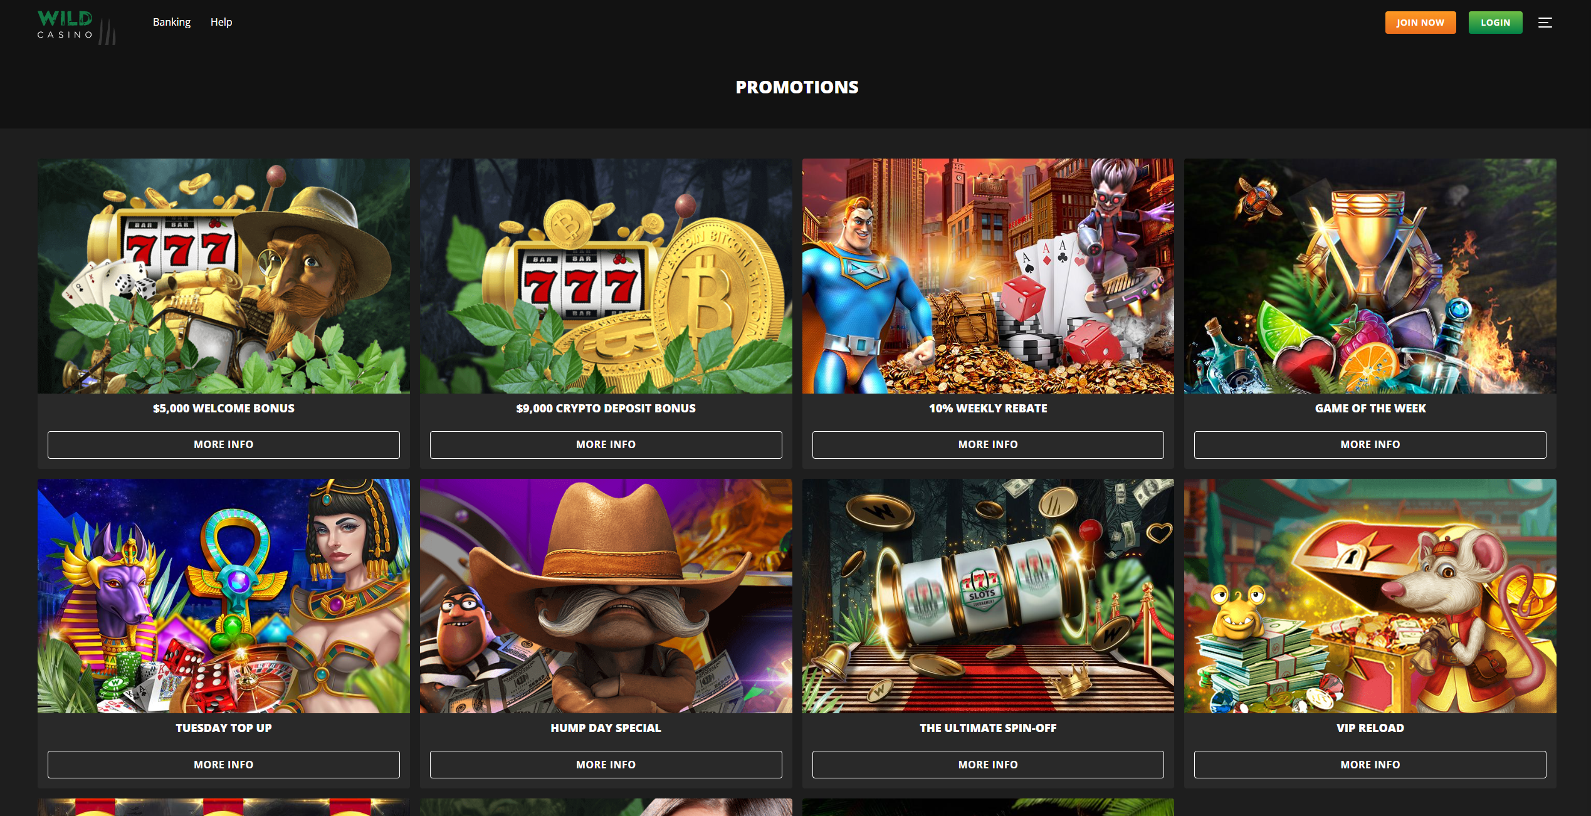Open the cowboy Hump Day Special image
This screenshot has height=816, width=1591.
[606, 596]
